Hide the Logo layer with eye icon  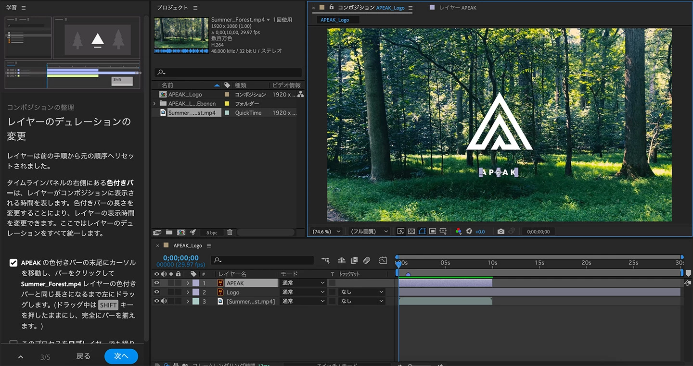click(x=156, y=292)
